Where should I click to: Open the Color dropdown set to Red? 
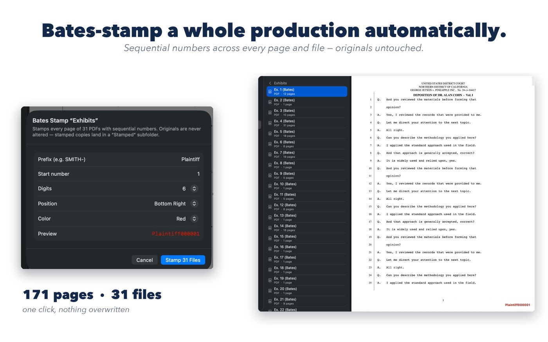[x=194, y=219]
